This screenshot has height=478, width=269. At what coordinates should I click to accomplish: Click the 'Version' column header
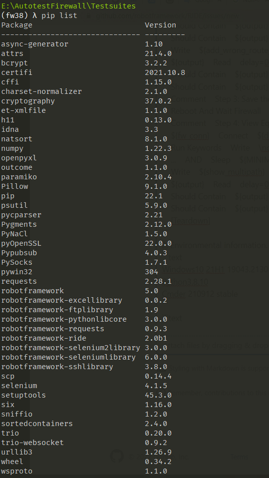coord(161,25)
